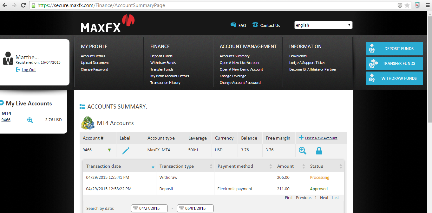
Task: Go to Last page of transactions
Action: coord(335,198)
